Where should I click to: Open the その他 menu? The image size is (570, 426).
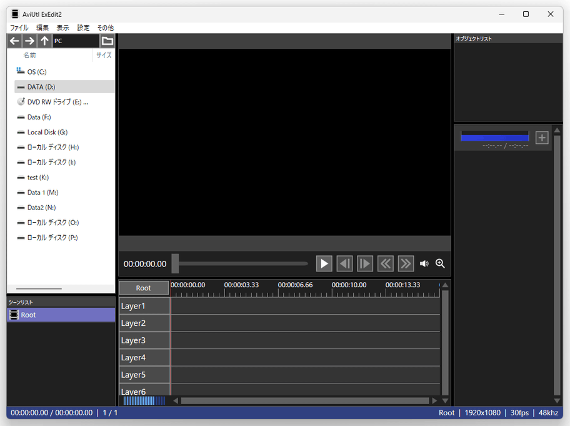pos(106,28)
